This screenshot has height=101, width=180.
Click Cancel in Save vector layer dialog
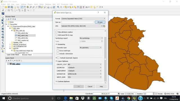(90, 86)
